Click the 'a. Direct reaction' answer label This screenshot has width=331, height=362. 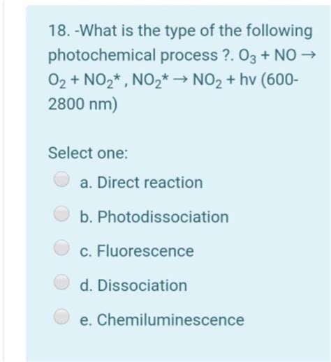coord(141,183)
